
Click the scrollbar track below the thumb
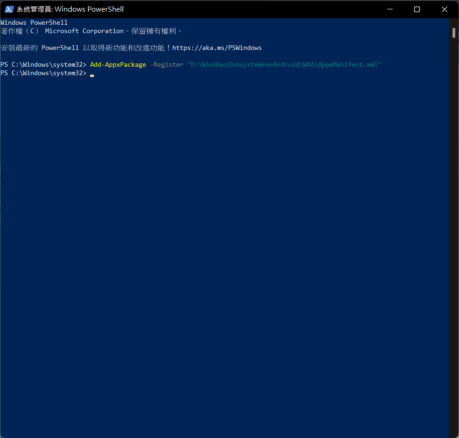(453, 233)
